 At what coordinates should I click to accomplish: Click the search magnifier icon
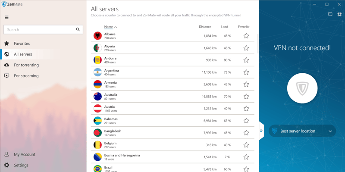coord(78,29)
